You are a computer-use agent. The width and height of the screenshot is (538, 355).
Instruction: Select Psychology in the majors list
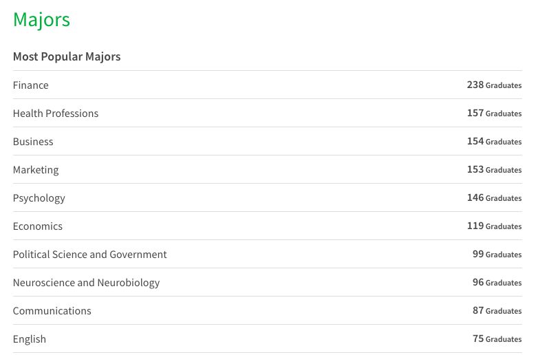(39, 198)
